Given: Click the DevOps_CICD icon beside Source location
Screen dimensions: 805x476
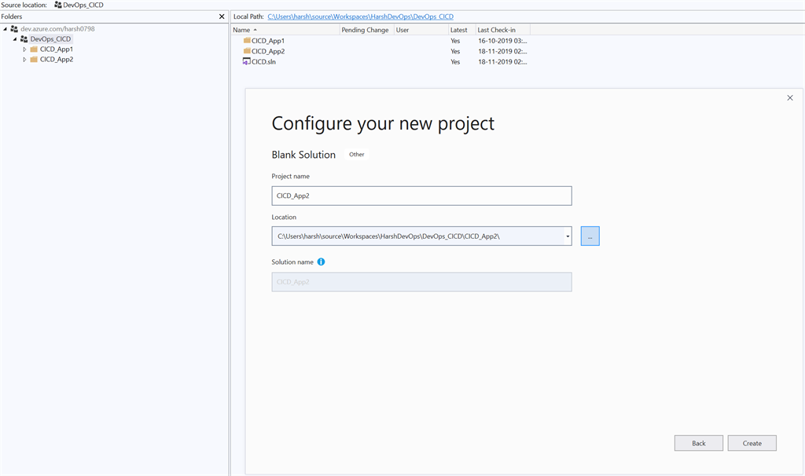Looking at the screenshot, I should [x=56, y=4].
